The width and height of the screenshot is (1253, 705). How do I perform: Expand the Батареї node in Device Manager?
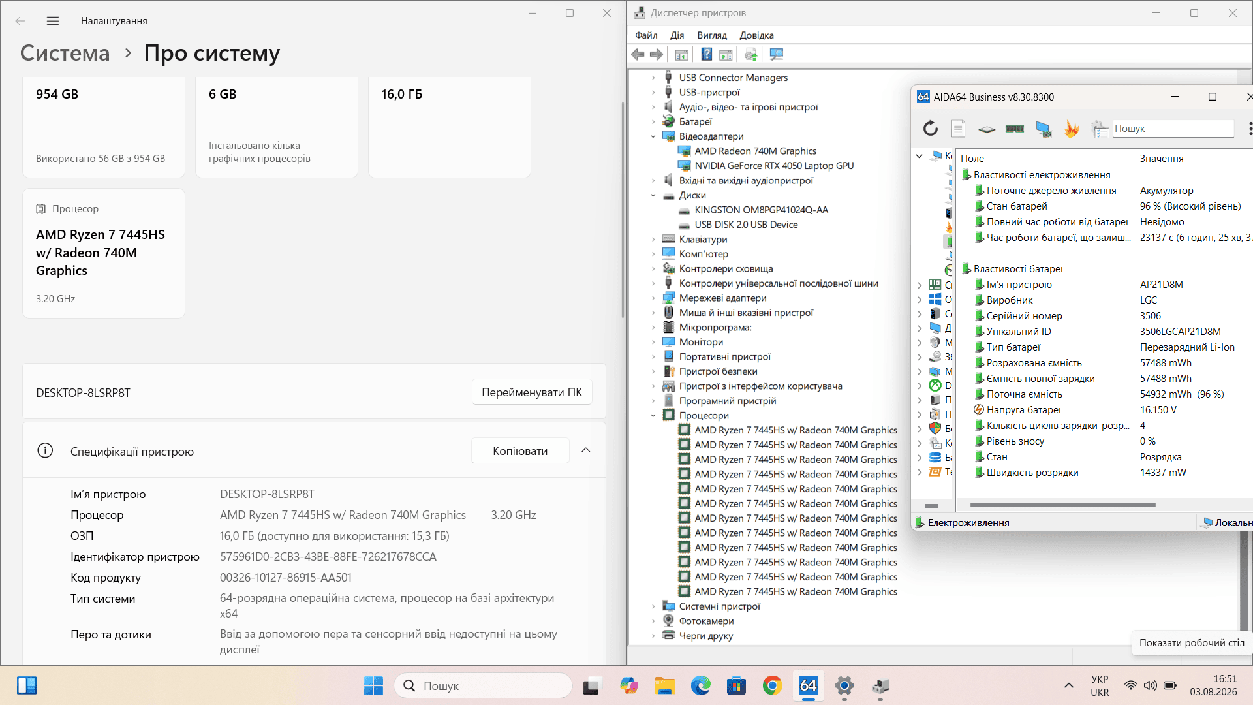(653, 121)
